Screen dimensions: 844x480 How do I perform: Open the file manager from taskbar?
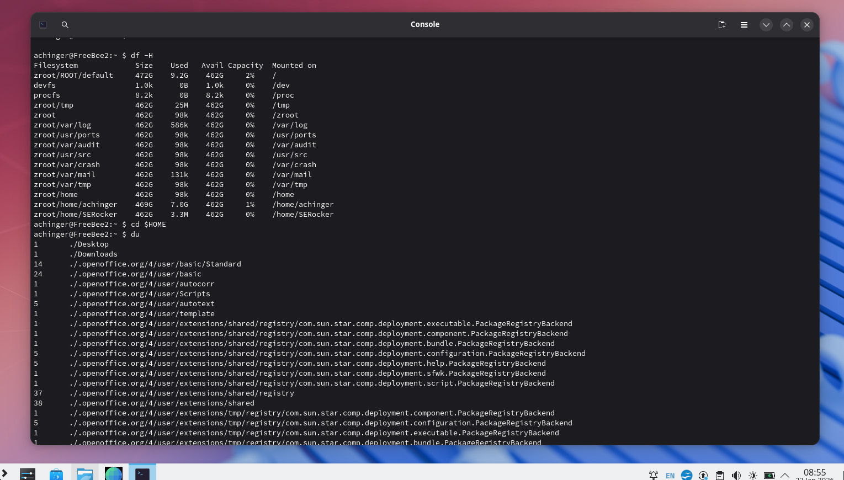point(85,473)
